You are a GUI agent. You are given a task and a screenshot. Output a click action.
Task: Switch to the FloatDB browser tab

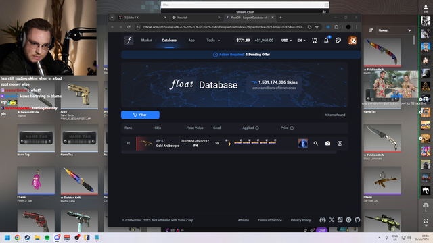(250, 18)
